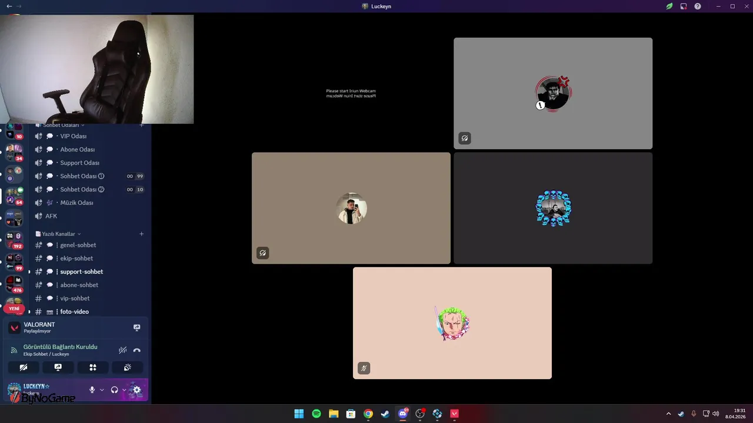Focus the participant tile with mirror selfie avatar
This screenshot has height=423, width=753.
[351, 208]
